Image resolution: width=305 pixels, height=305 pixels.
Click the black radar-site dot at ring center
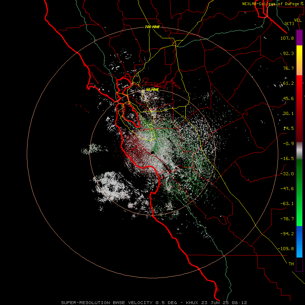[x=153, y=153]
